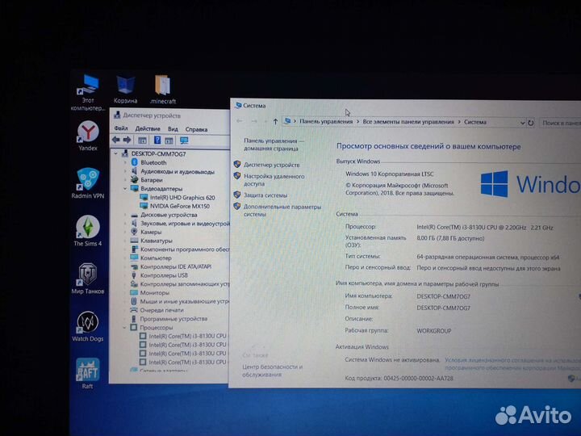The image size is (581, 436).
Task: Open the address bar history dropdown
Action: tap(522, 123)
